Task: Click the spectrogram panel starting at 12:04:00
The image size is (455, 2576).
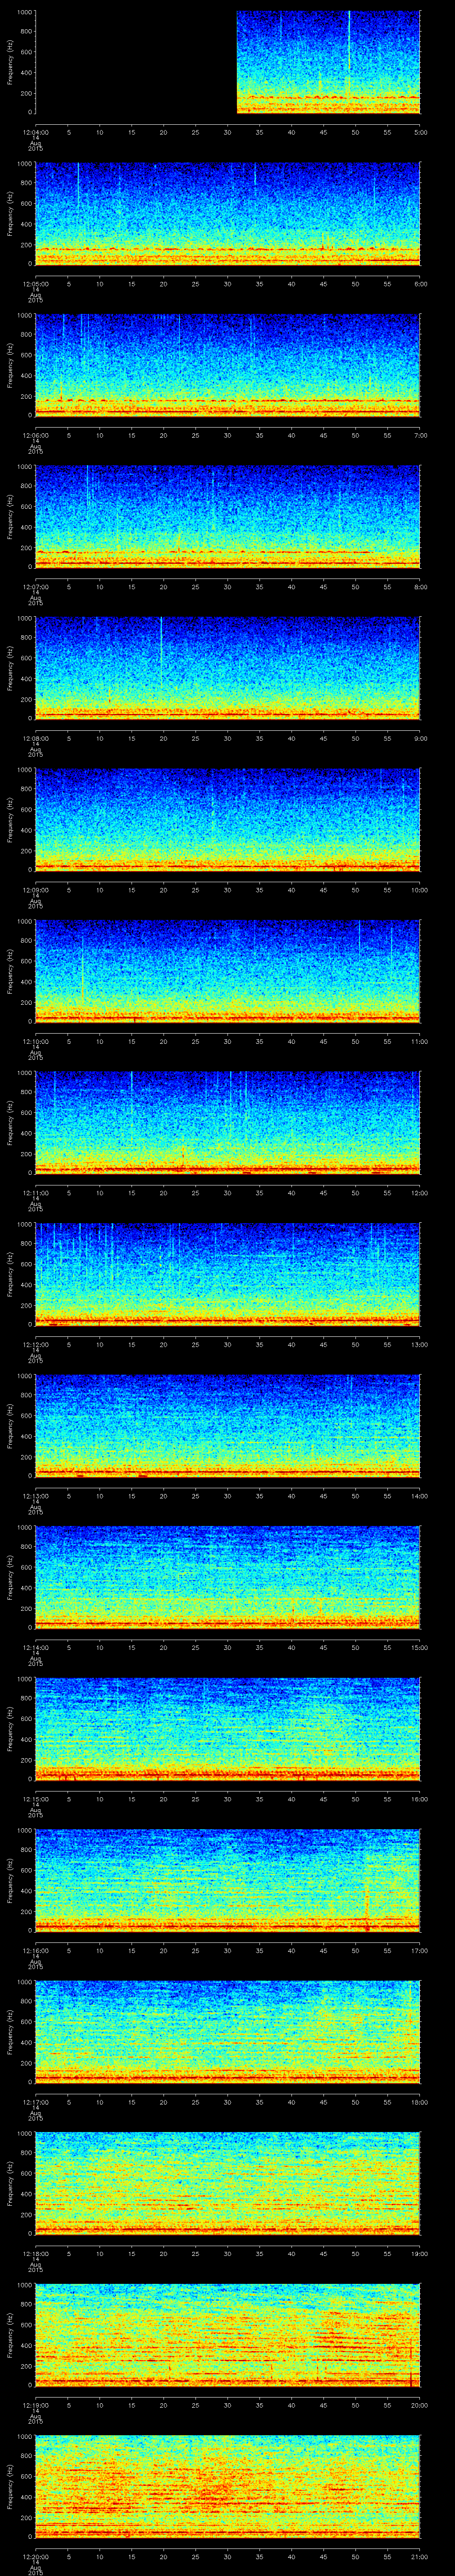Action: tap(228, 62)
